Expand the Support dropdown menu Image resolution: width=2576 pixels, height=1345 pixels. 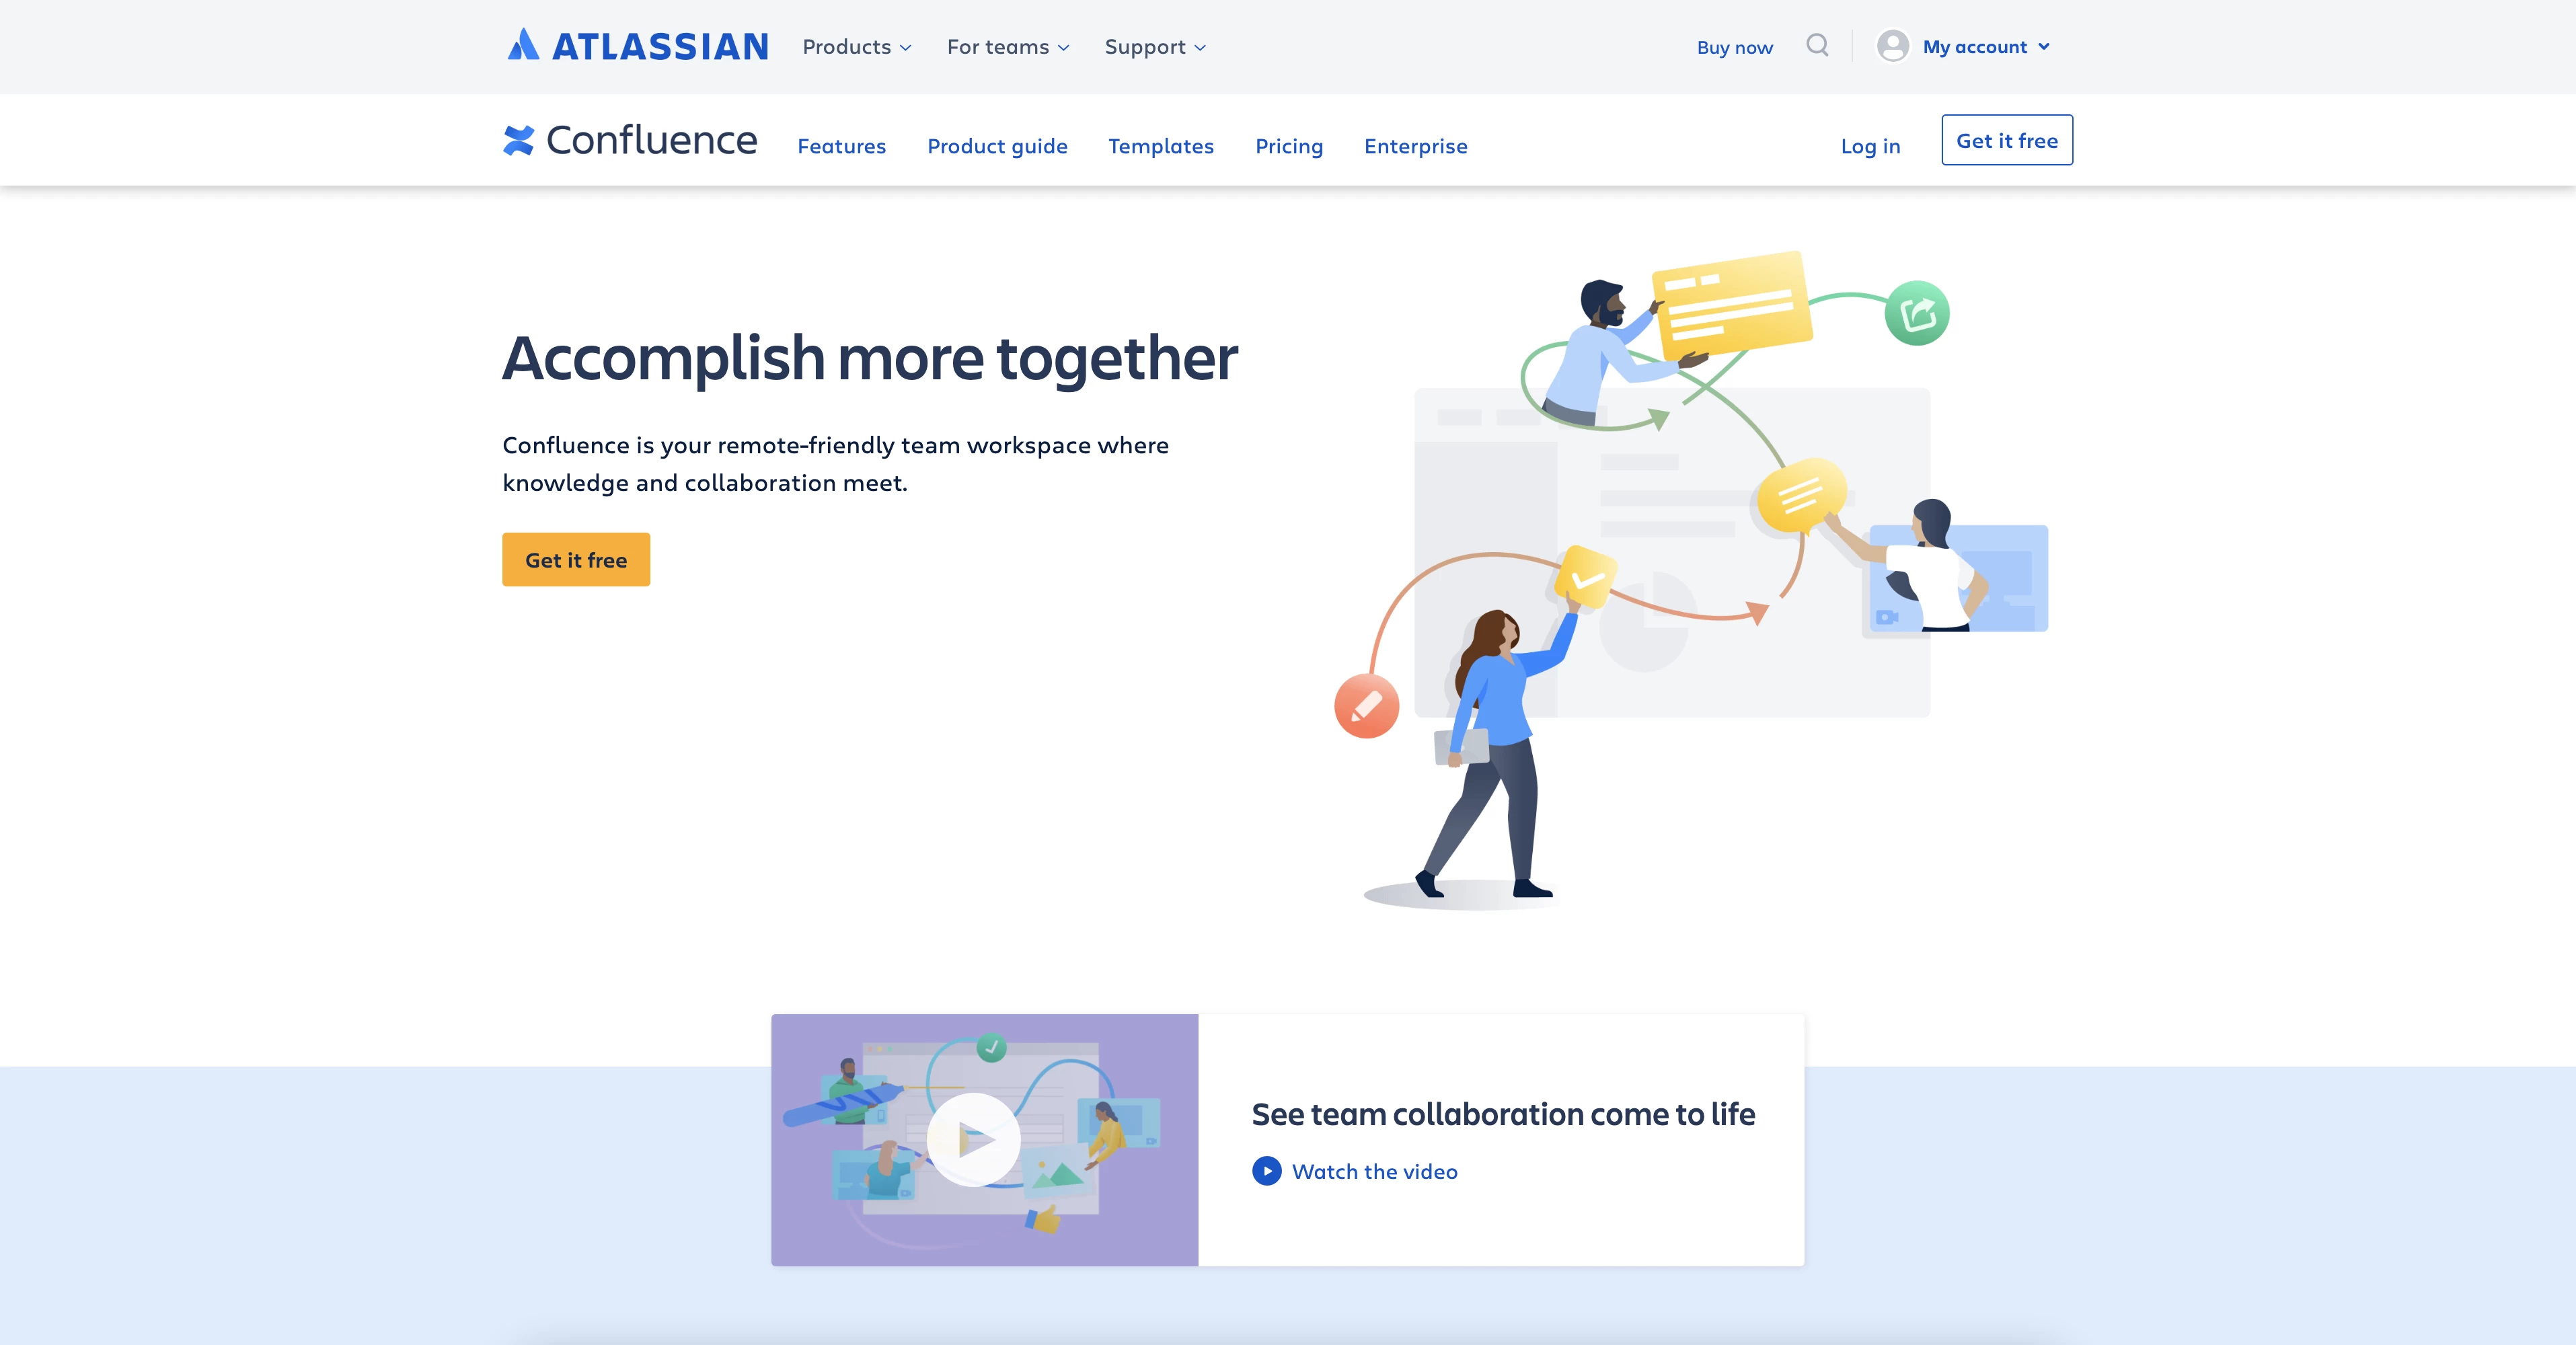click(1157, 46)
